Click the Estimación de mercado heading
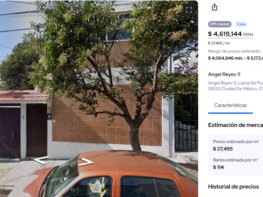This screenshot has width=263, height=197. (x=235, y=125)
